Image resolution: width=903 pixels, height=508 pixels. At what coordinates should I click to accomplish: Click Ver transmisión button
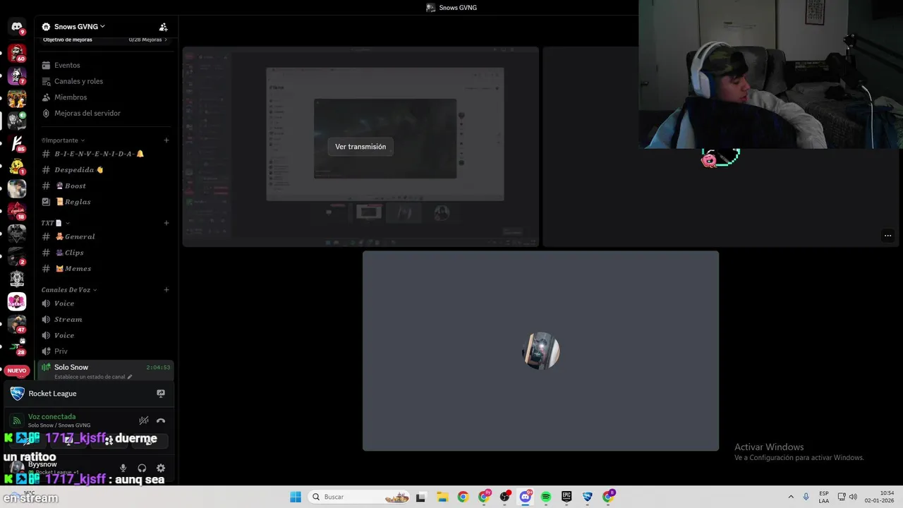click(x=360, y=147)
